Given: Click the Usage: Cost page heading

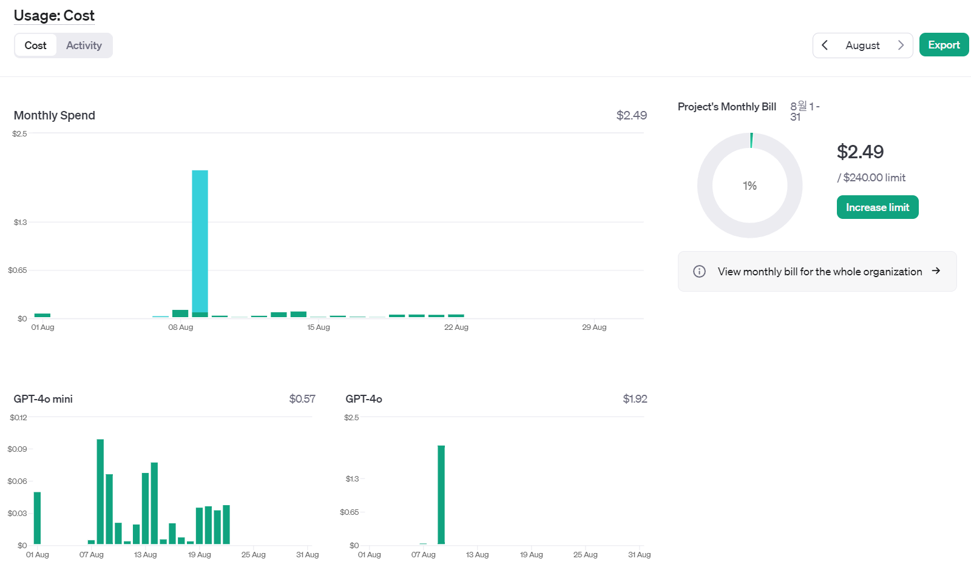Looking at the screenshot, I should (x=54, y=16).
